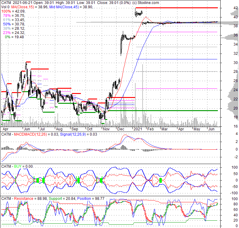The image size is (239, 228).
Task: Select the date 2021-06-21 in header
Action: point(23,3)
